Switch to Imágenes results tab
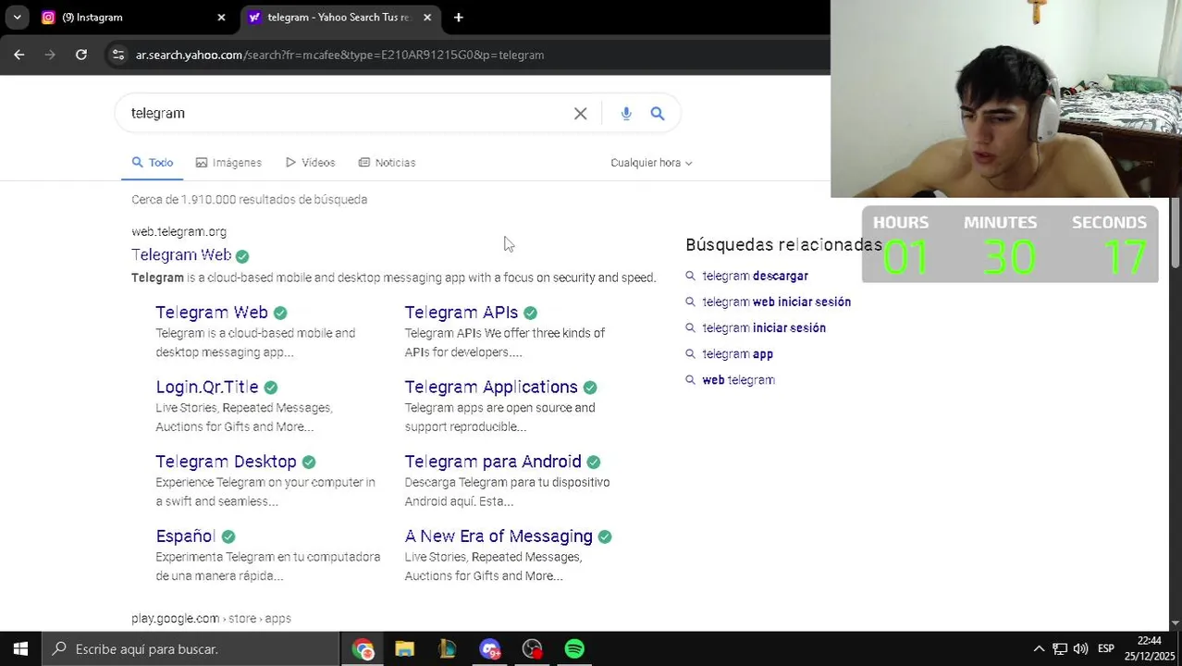1182x666 pixels. (229, 162)
